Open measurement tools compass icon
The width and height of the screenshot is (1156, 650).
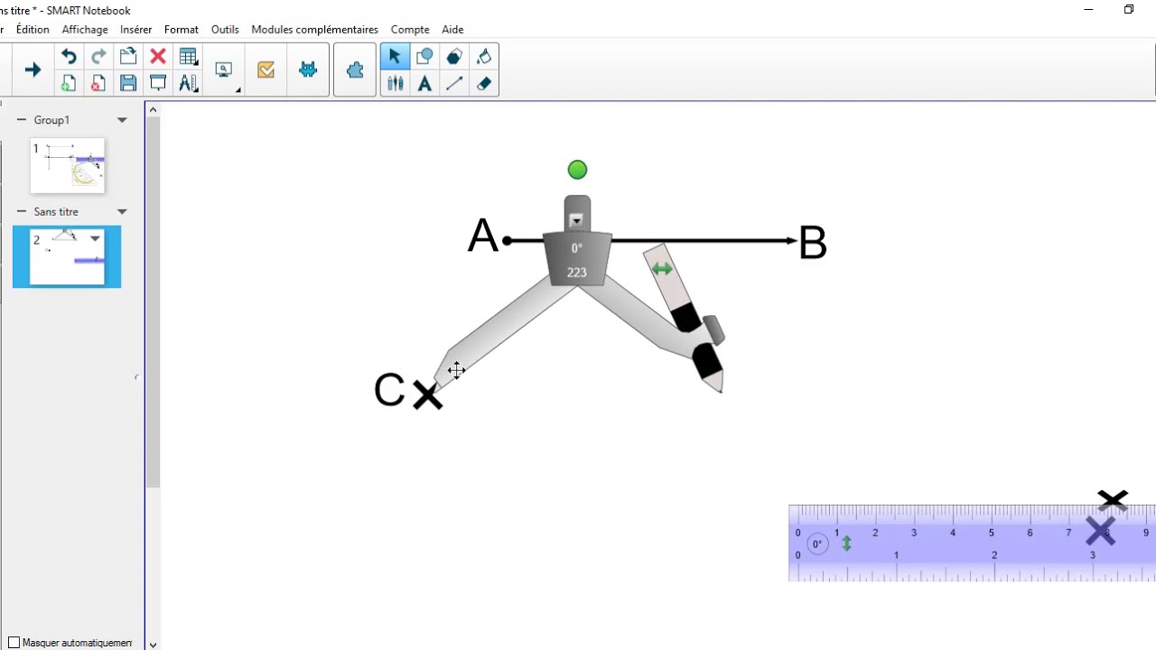[x=188, y=83]
